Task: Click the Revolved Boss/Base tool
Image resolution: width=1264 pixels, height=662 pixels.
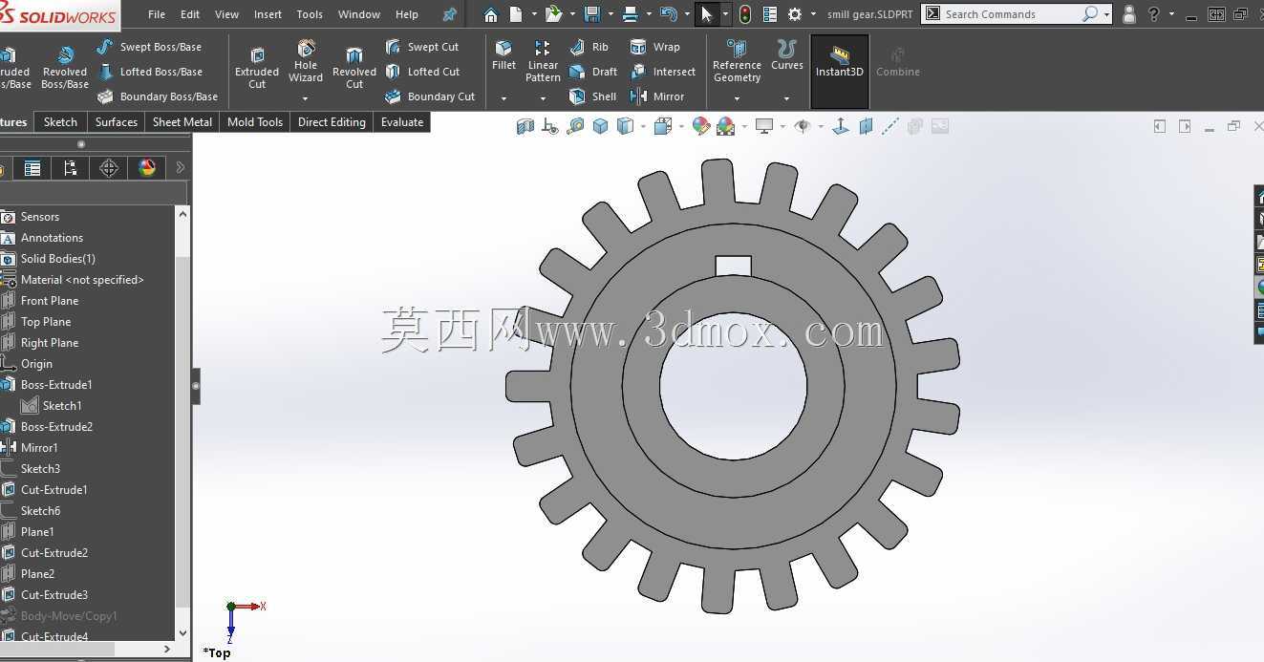Action: (x=65, y=66)
